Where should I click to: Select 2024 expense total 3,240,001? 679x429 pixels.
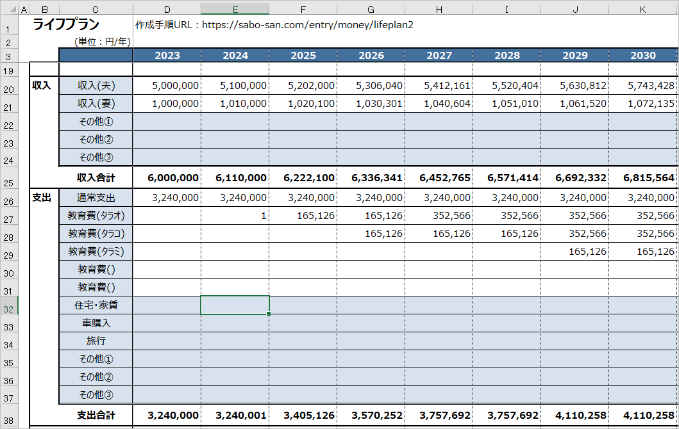(235, 415)
